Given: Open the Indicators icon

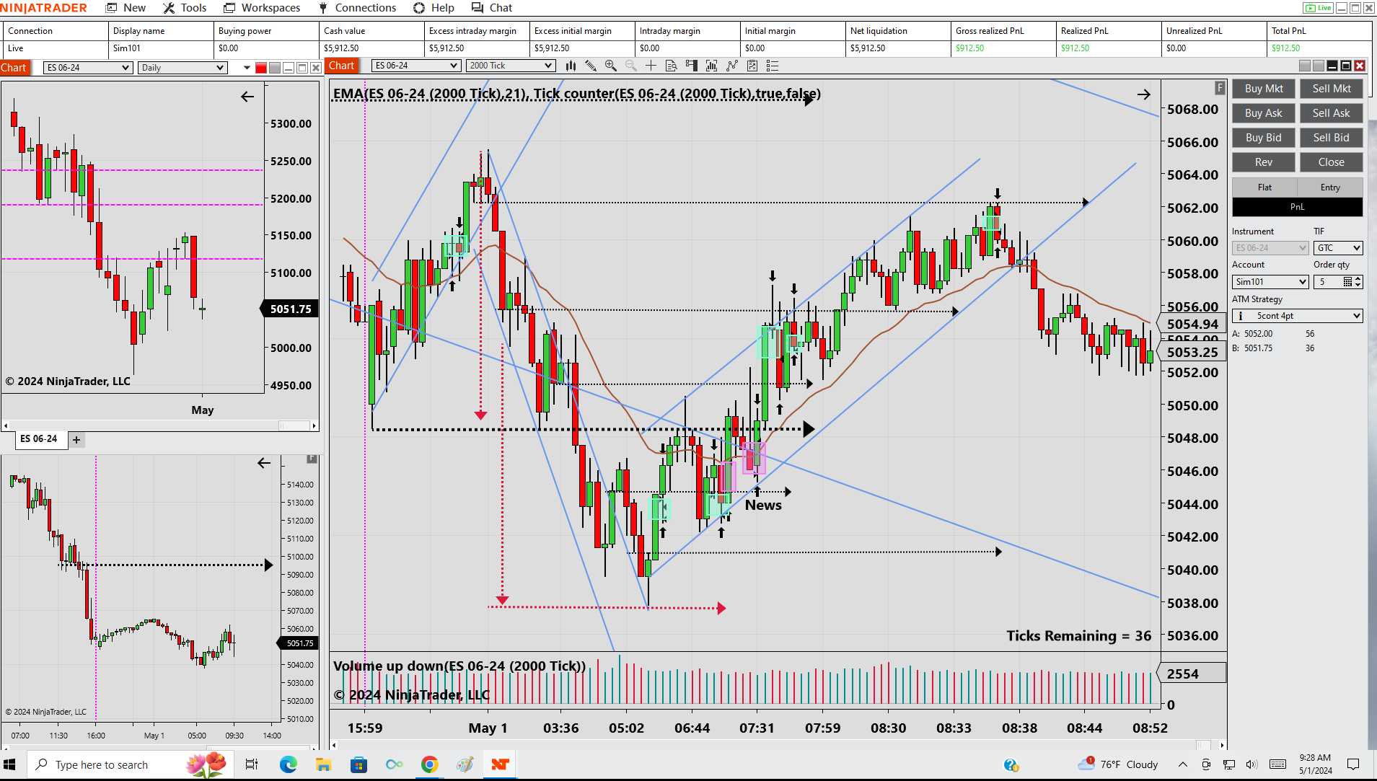Looking at the screenshot, I should pyautogui.click(x=732, y=66).
